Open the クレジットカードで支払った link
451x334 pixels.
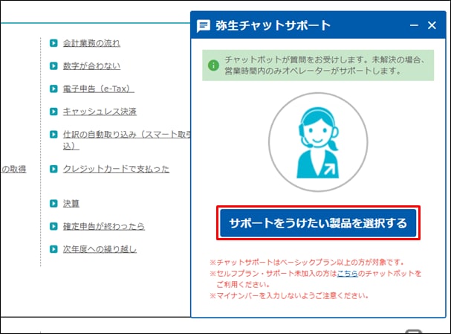point(116,169)
